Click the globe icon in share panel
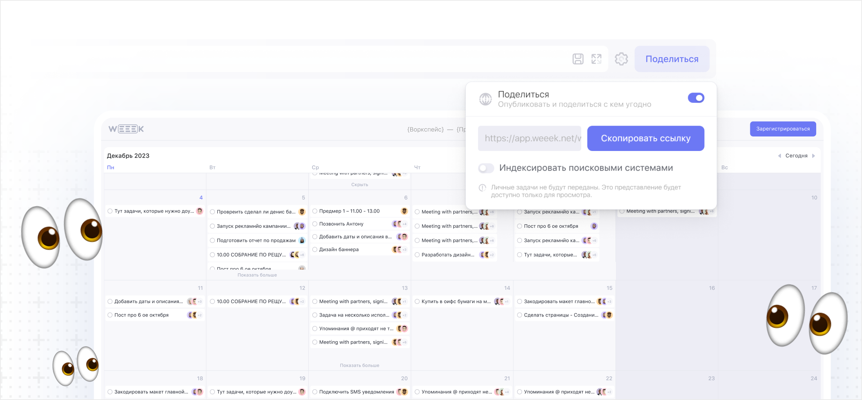This screenshot has height=400, width=862. pyautogui.click(x=485, y=99)
